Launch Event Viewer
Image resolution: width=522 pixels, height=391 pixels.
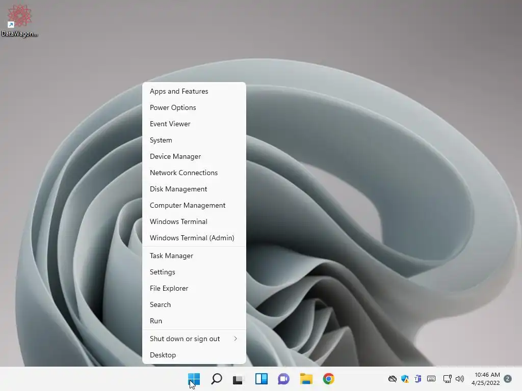pyautogui.click(x=194, y=124)
